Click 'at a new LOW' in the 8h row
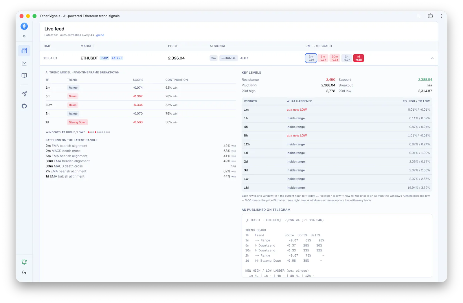 (x=297, y=136)
